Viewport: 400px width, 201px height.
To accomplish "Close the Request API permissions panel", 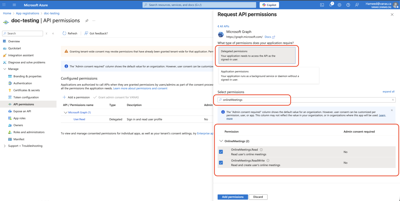I will (x=392, y=14).
